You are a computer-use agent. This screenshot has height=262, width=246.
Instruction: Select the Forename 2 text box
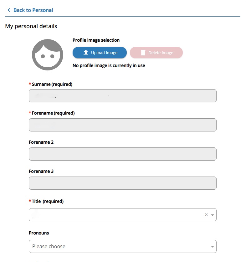(122, 154)
